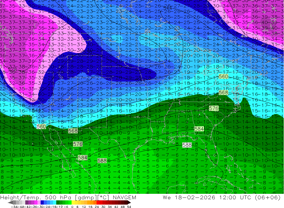
Task: Click the 560 contour label near Lake Erie
Action: (x=223, y=77)
